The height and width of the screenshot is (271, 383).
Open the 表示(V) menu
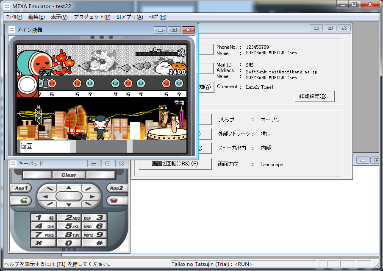(59, 17)
